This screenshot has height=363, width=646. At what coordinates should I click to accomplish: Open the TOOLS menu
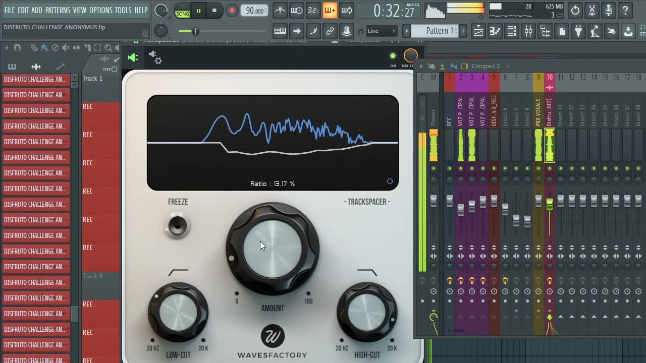pyautogui.click(x=123, y=10)
